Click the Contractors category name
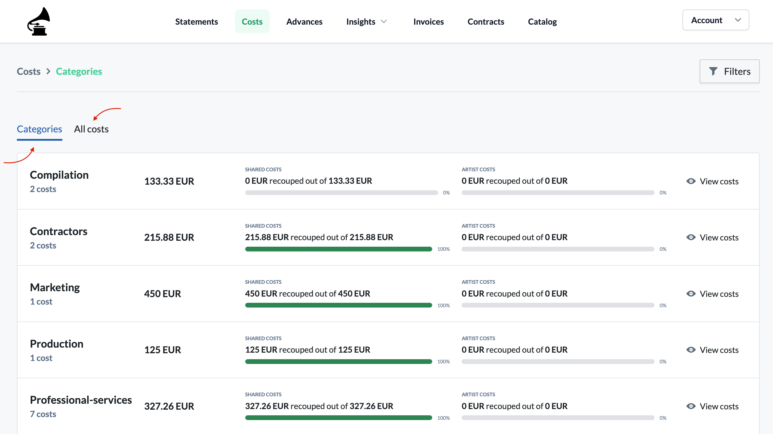Screen dimensions: 773x434 [x=58, y=232]
